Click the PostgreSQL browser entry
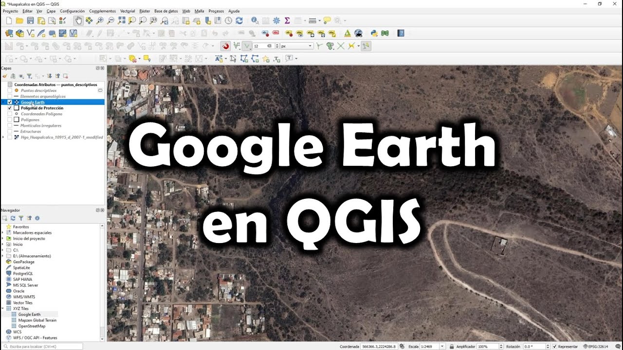The width and height of the screenshot is (623, 350). pyautogui.click(x=23, y=274)
